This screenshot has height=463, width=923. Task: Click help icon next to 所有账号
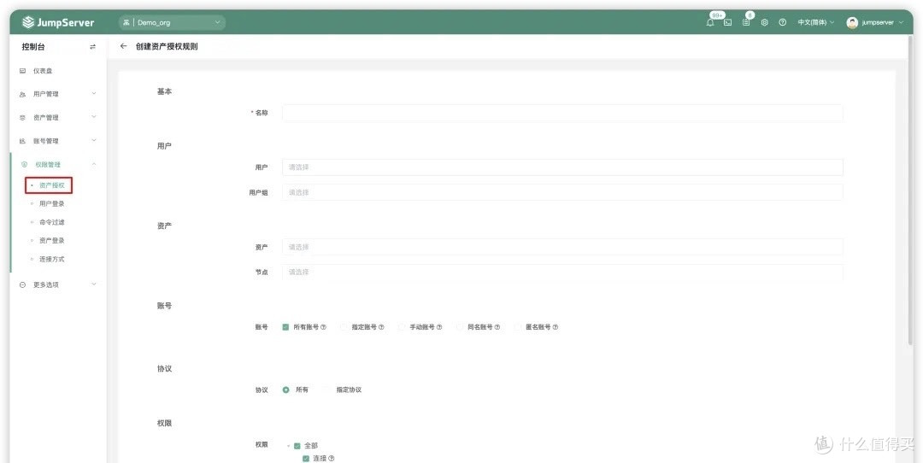pyautogui.click(x=323, y=327)
